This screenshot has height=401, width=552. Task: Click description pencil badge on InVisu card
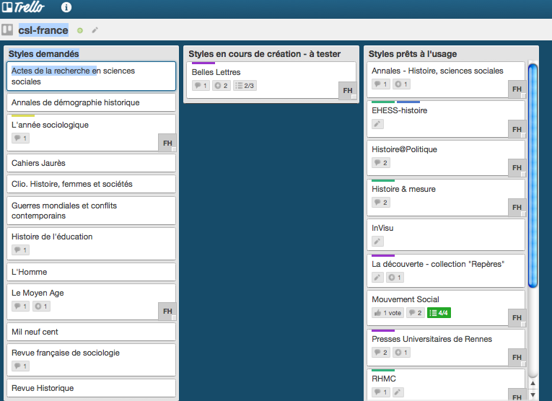377,242
